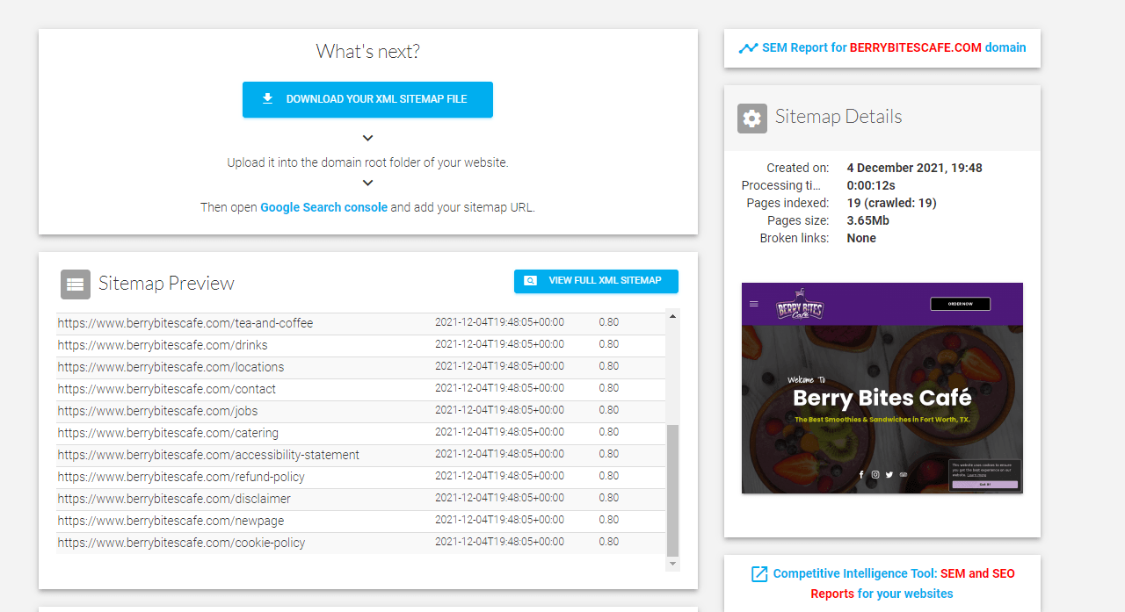The image size is (1125, 612).
Task: Click the external-link icon beside Competitive Intelligence Tool
Action: pos(759,574)
